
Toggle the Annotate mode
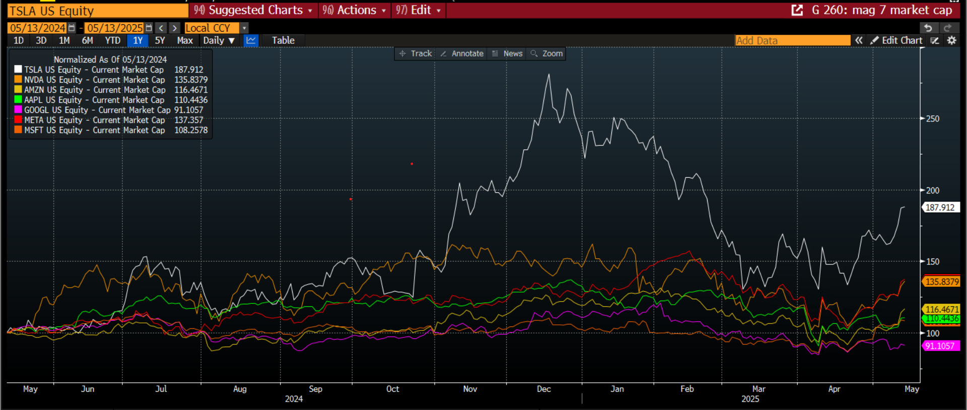tap(462, 53)
